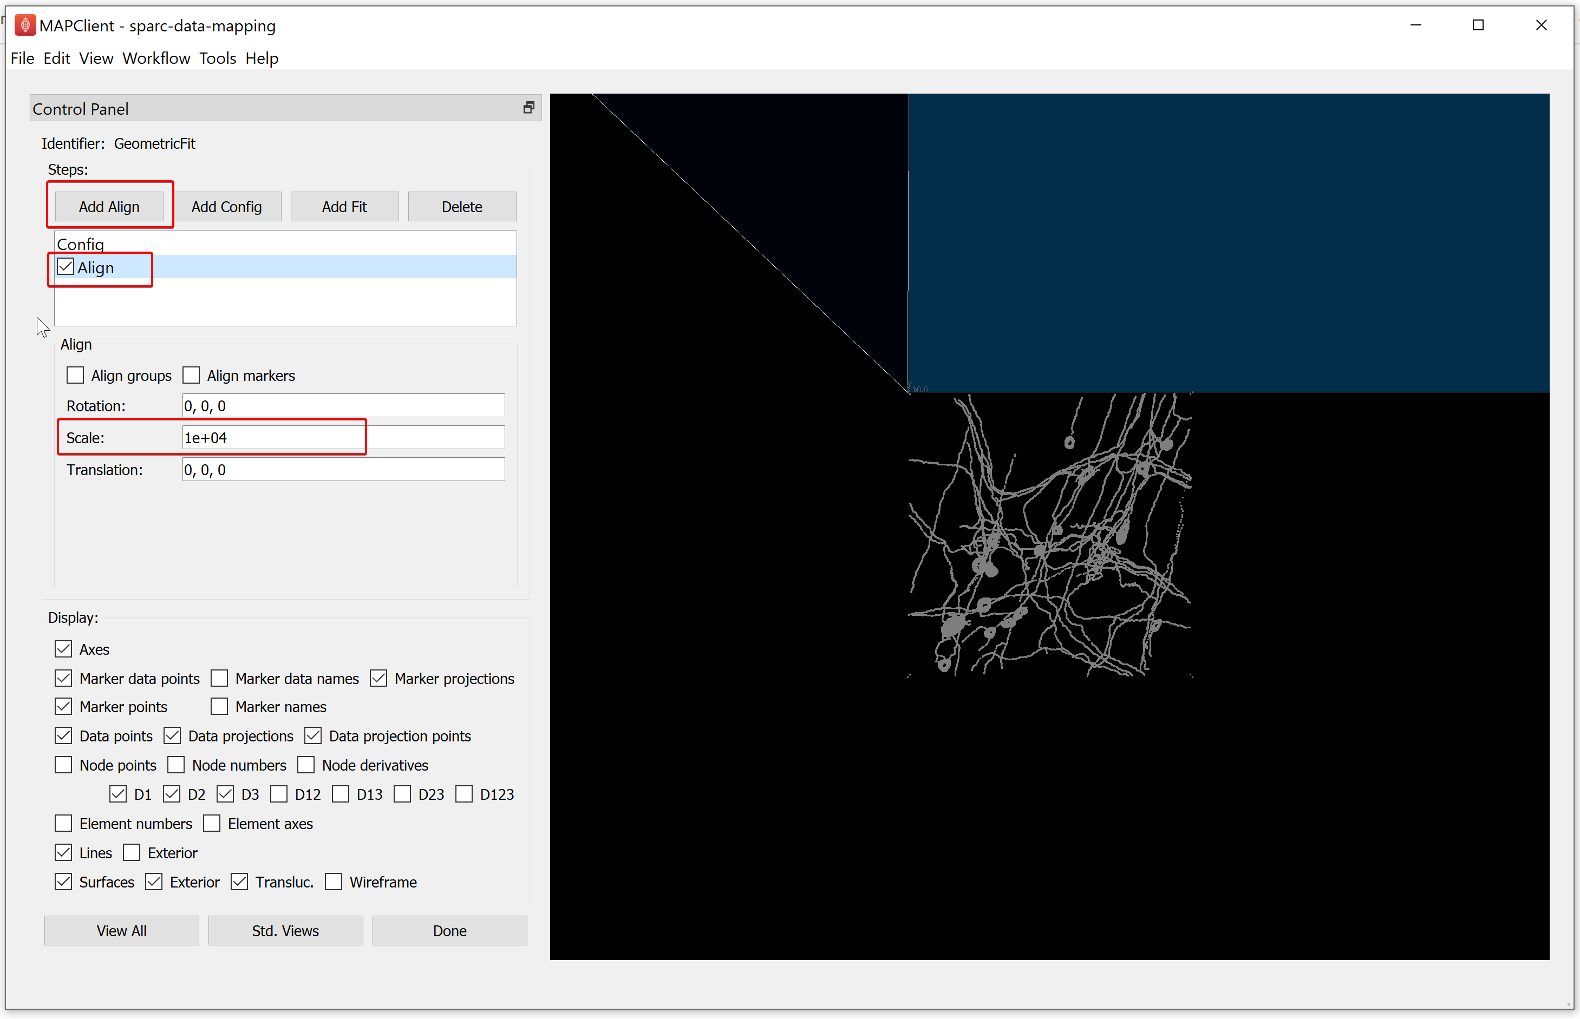Toggle Marker projections checkbox

[378, 678]
